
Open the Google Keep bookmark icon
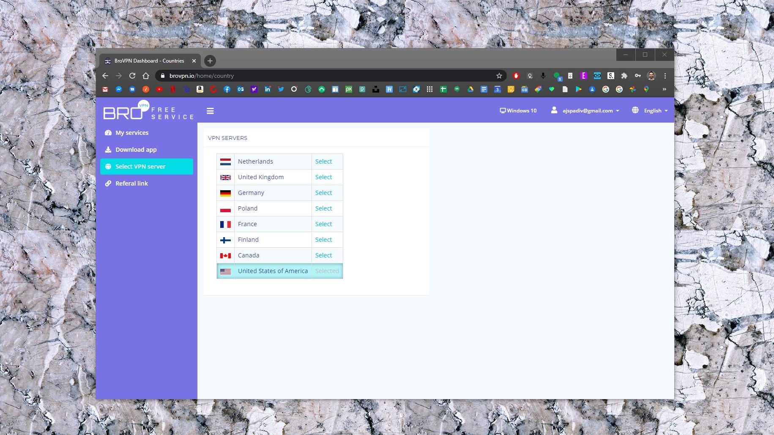(511, 89)
